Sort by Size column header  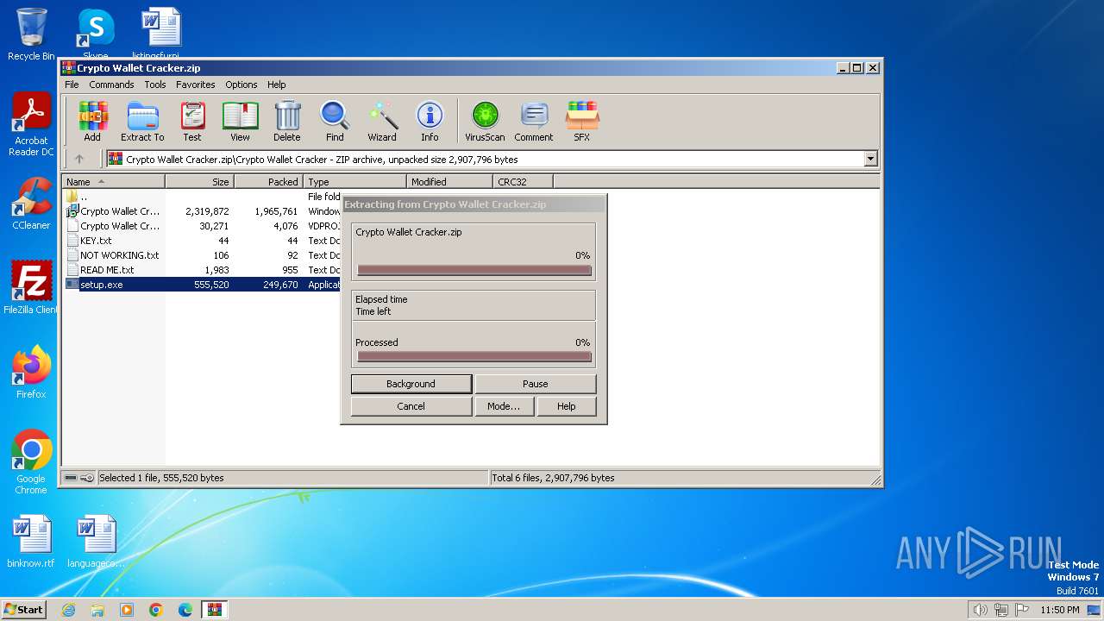(199, 182)
